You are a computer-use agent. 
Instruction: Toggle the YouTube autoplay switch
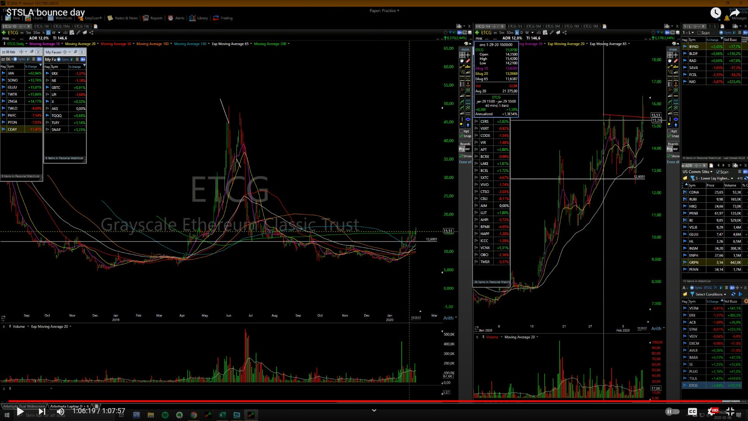(x=672, y=412)
